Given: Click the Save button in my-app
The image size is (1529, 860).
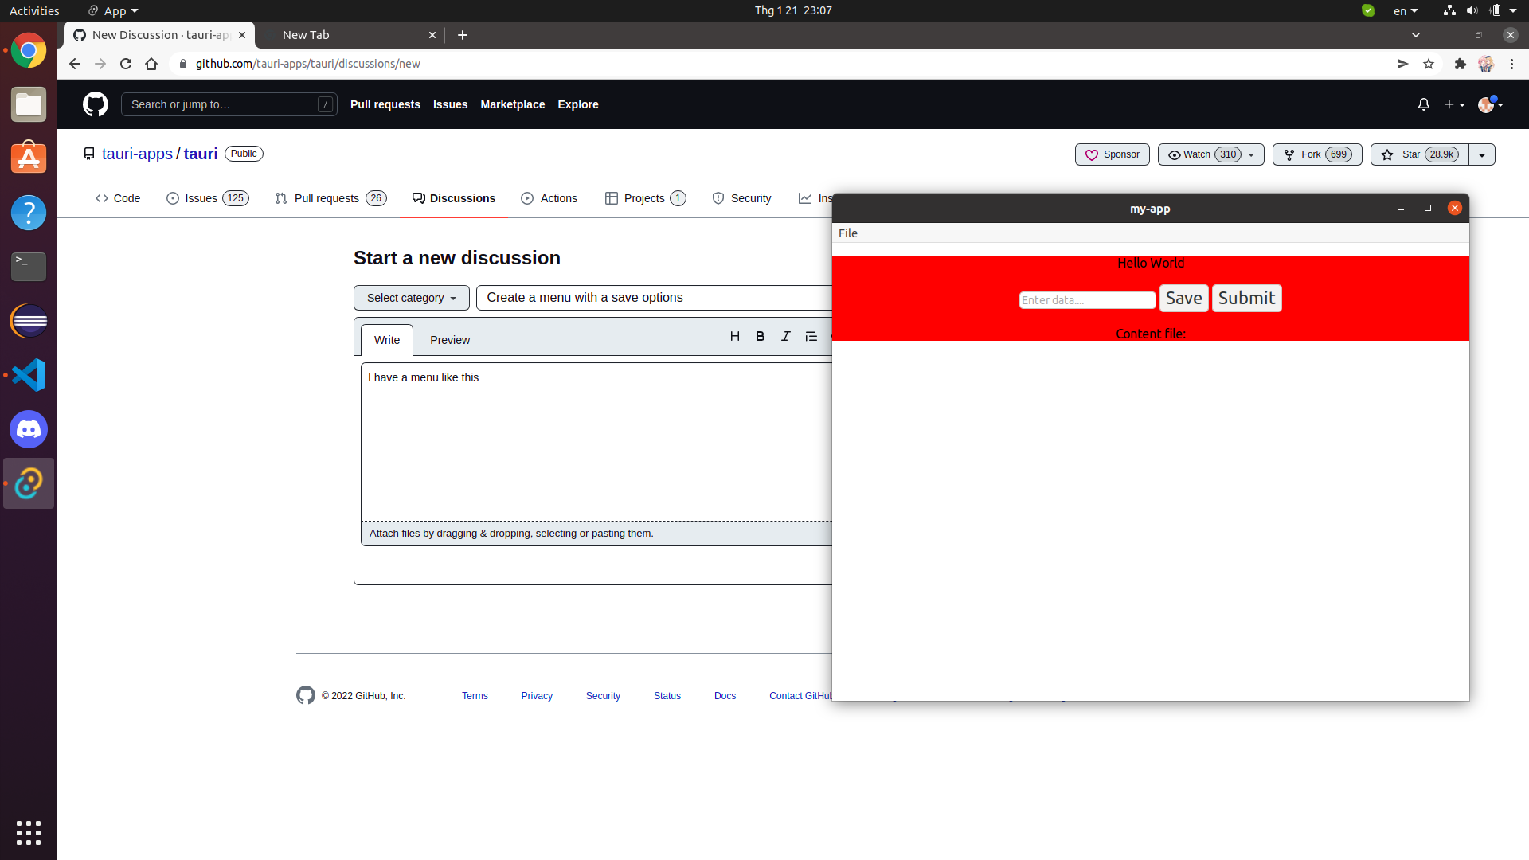Looking at the screenshot, I should [1184, 299].
